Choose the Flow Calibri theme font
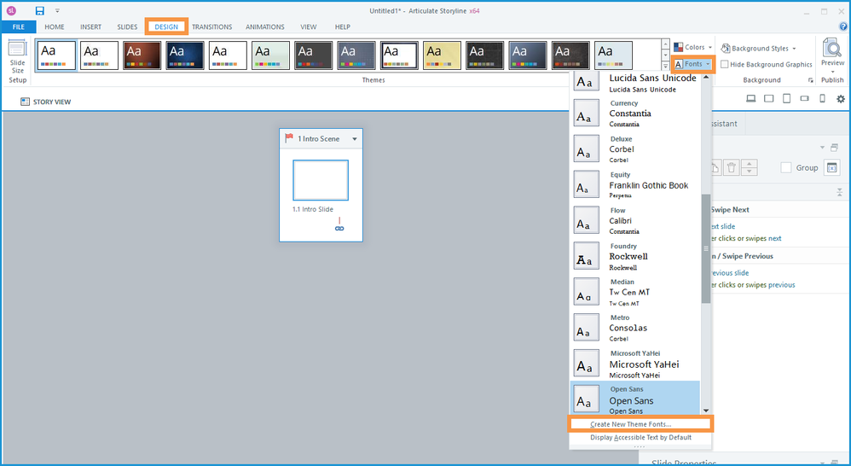 [x=635, y=220]
